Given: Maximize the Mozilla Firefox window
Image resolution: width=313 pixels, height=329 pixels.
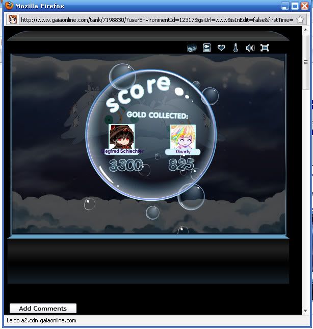Looking at the screenshot, I should point(295,6).
